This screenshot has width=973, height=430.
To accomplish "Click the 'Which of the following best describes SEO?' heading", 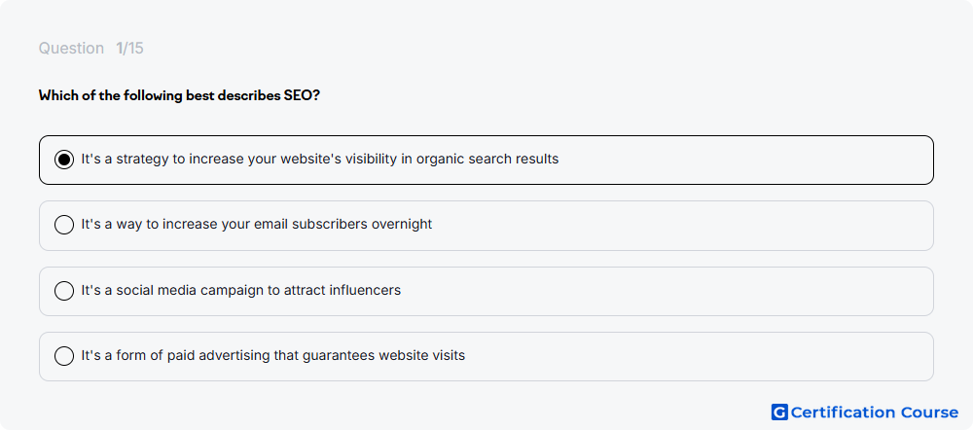I will 179,95.
